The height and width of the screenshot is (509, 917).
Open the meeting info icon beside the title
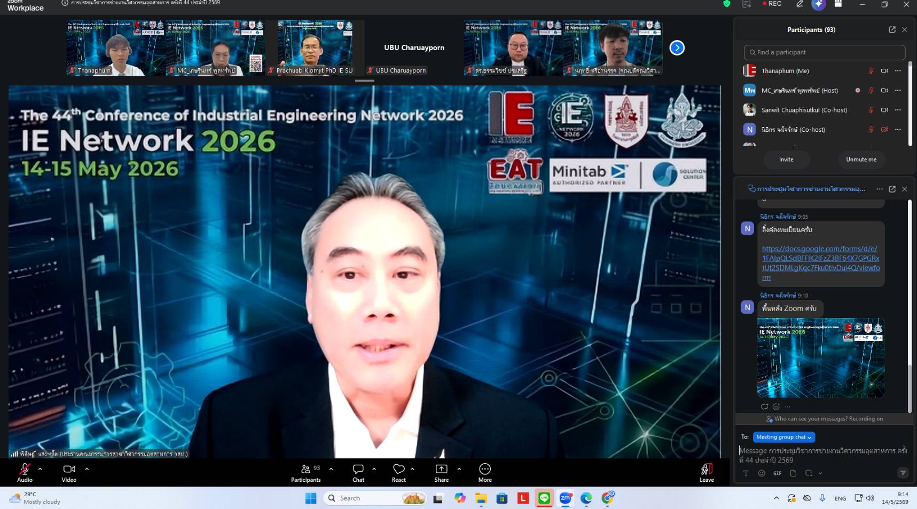pos(65,3)
